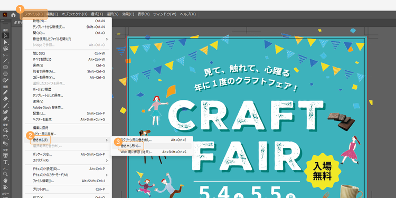Choose ベクターを生成 menu item
Screen dimensions: 396x198
[67, 119]
